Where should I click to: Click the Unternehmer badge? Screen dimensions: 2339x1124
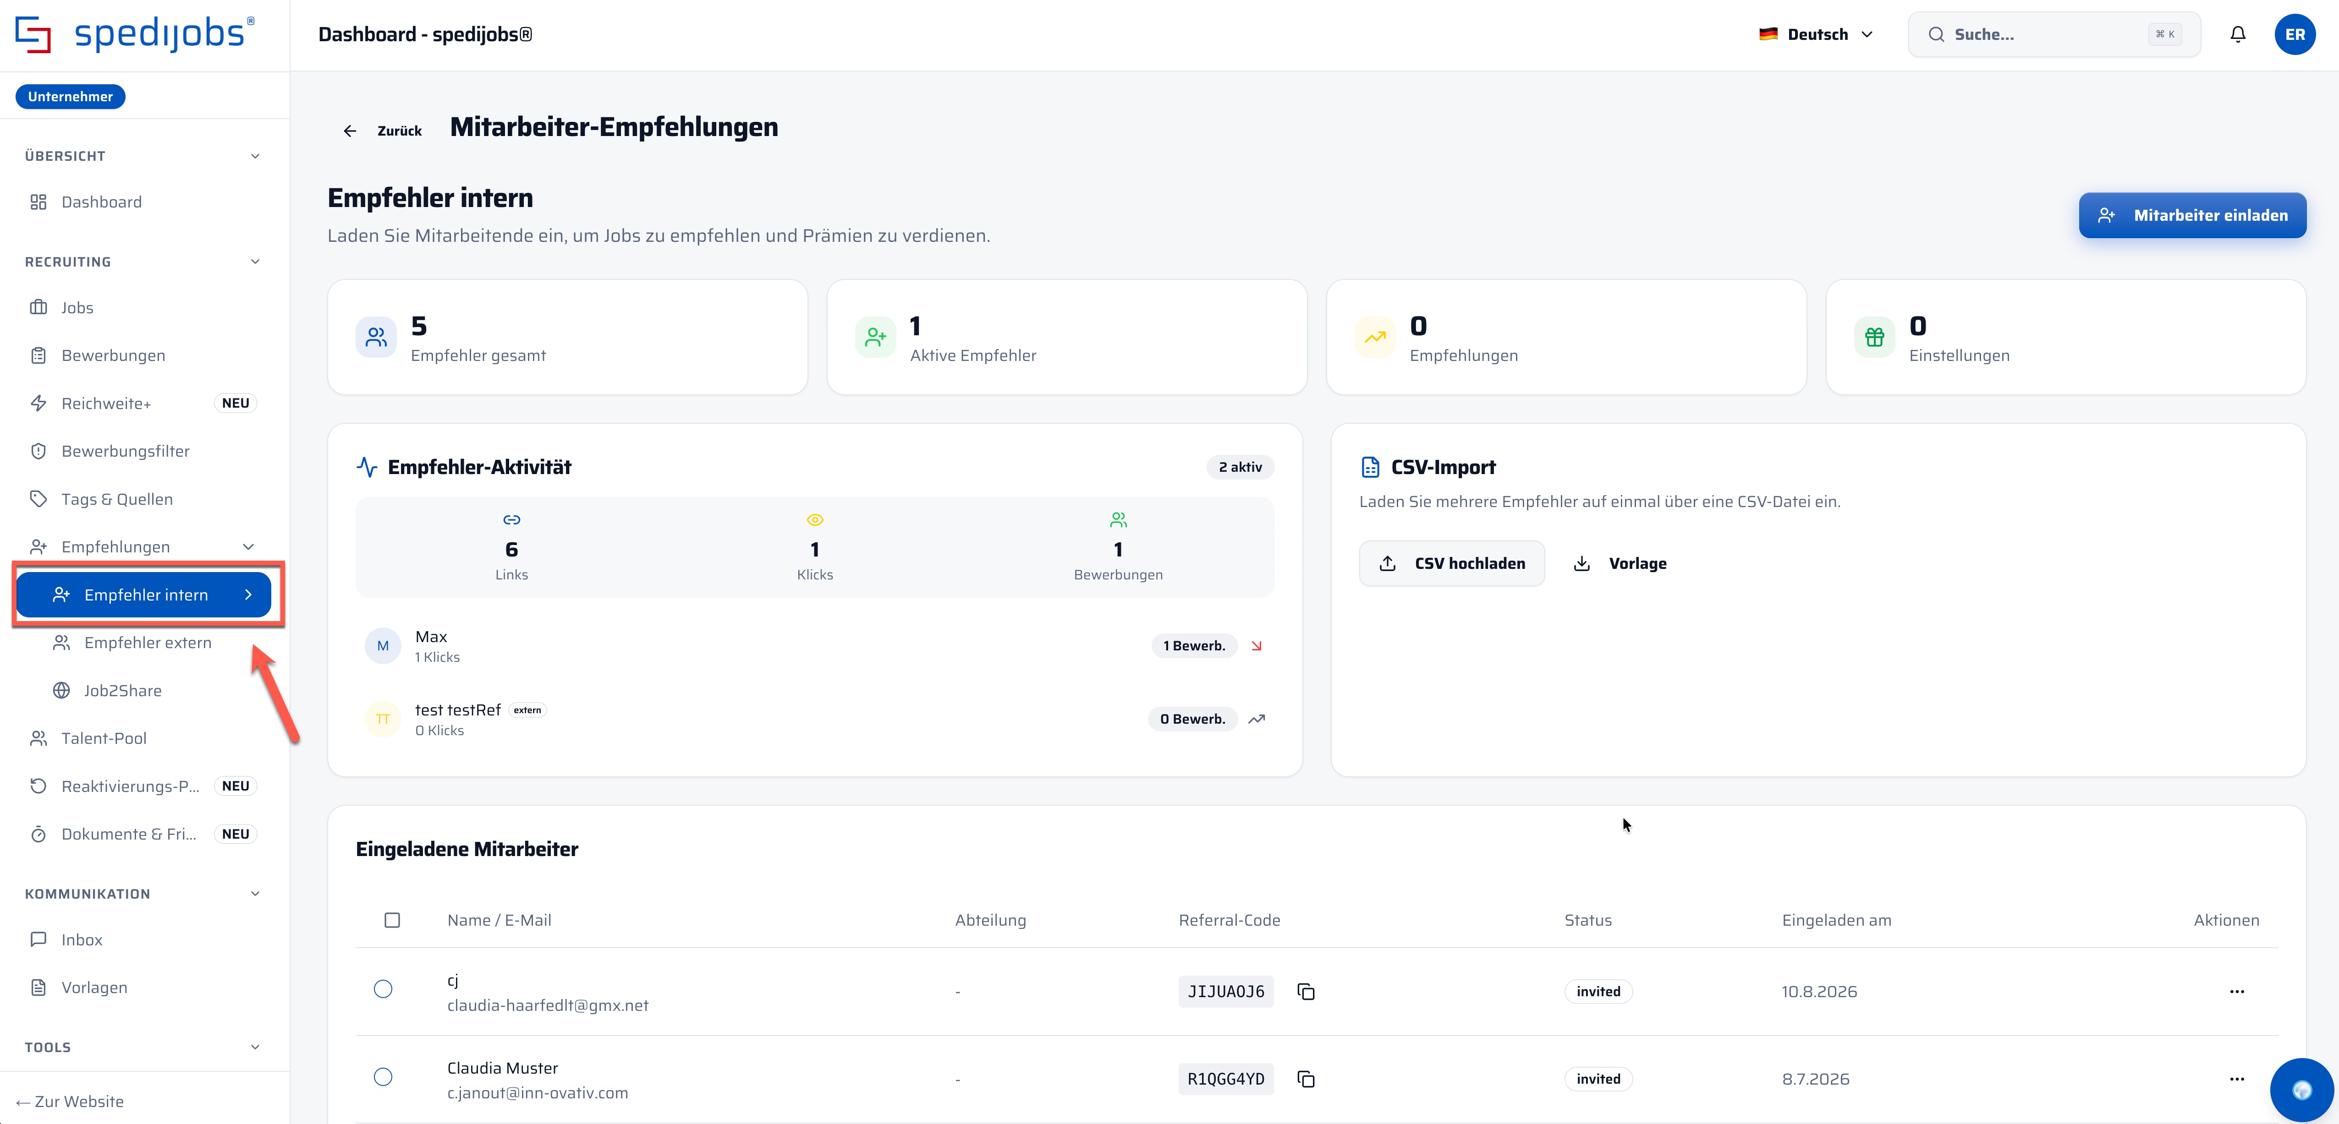(70, 96)
